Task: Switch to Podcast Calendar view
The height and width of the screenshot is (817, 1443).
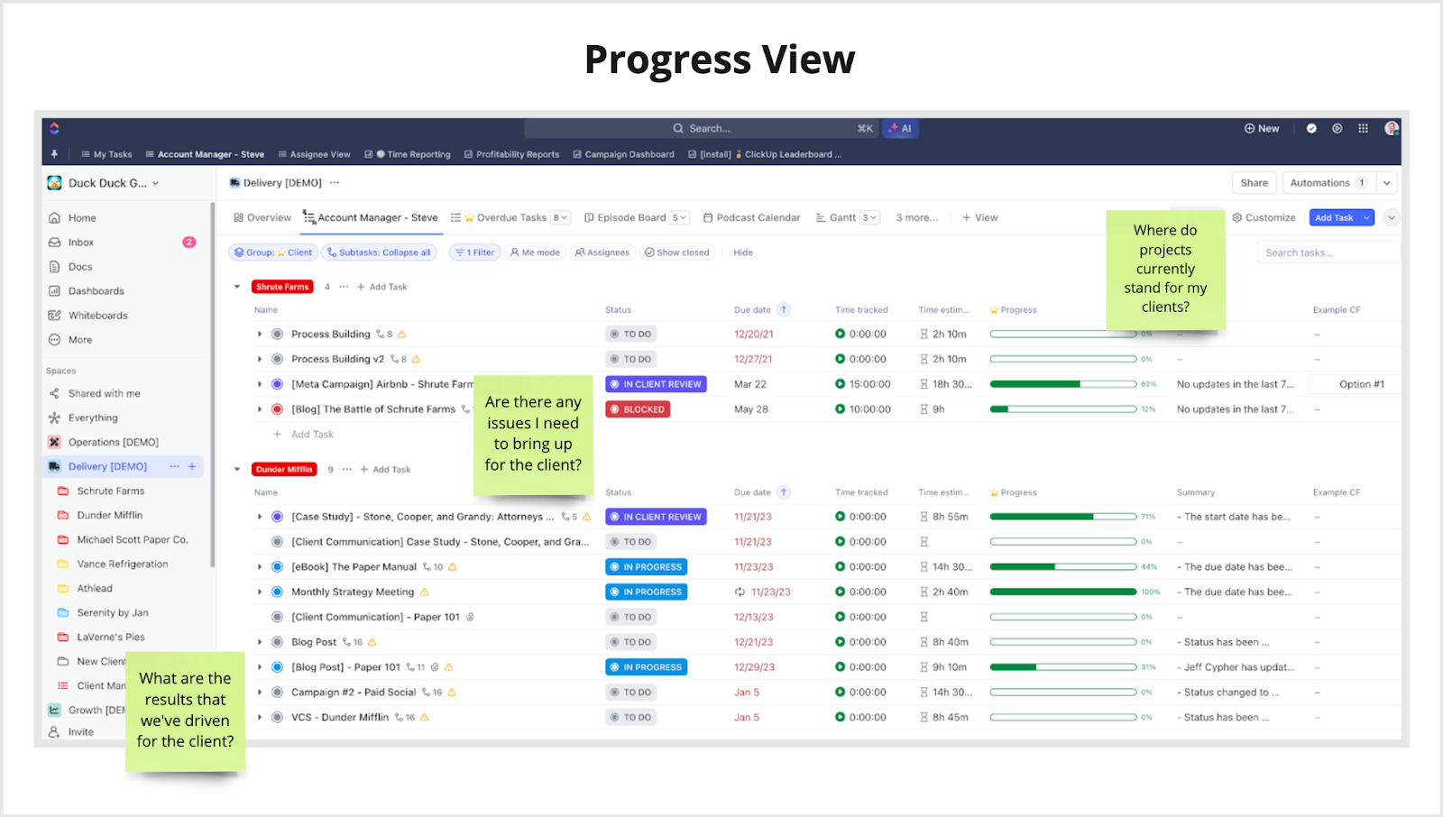Action: tap(751, 218)
